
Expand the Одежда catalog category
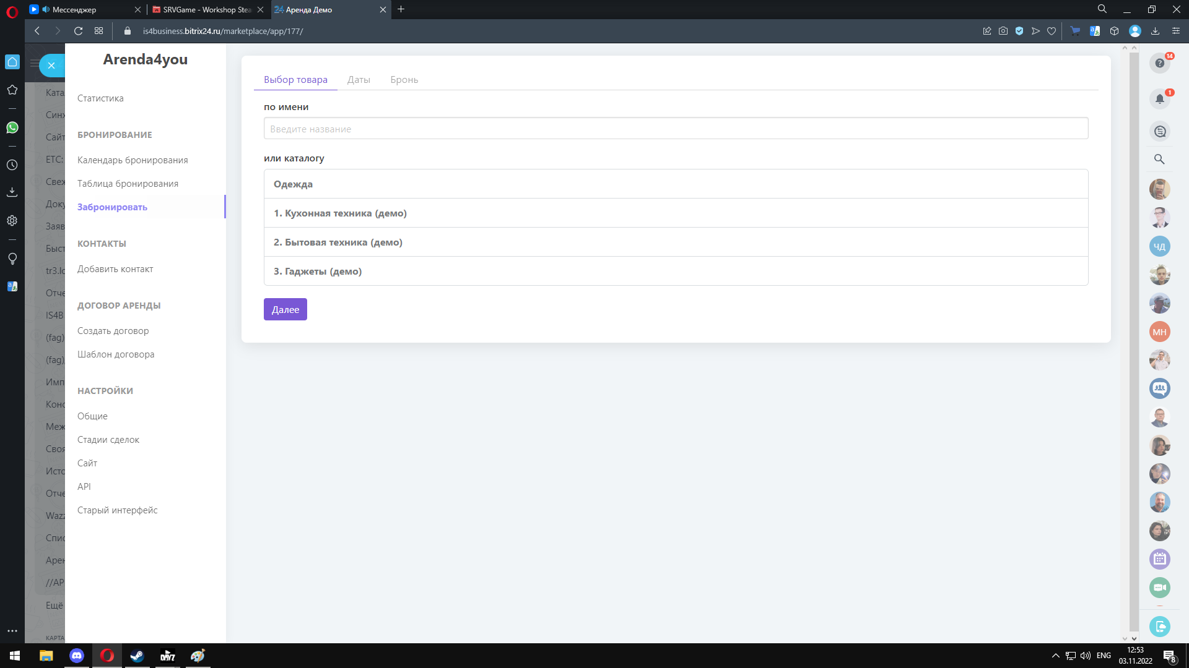(293, 184)
